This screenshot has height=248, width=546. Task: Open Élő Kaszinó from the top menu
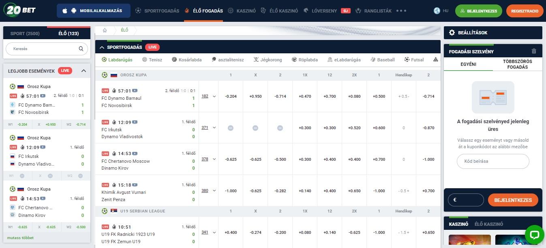tap(279, 11)
